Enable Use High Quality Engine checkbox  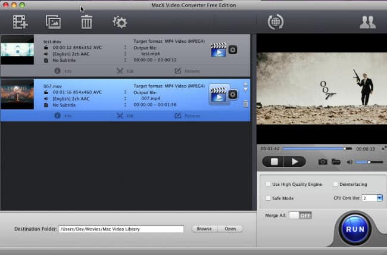268,184
